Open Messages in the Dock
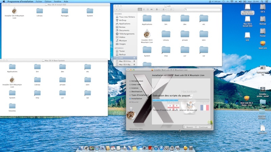This screenshot has height=152, width=271. [140, 148]
